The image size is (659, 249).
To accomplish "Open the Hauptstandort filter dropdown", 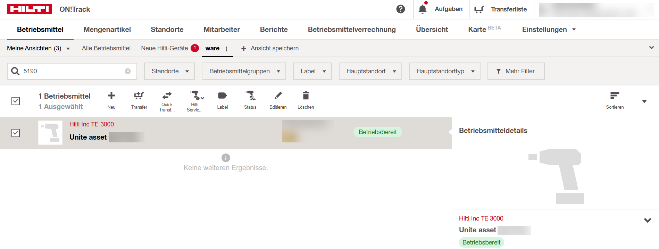I will coord(370,71).
